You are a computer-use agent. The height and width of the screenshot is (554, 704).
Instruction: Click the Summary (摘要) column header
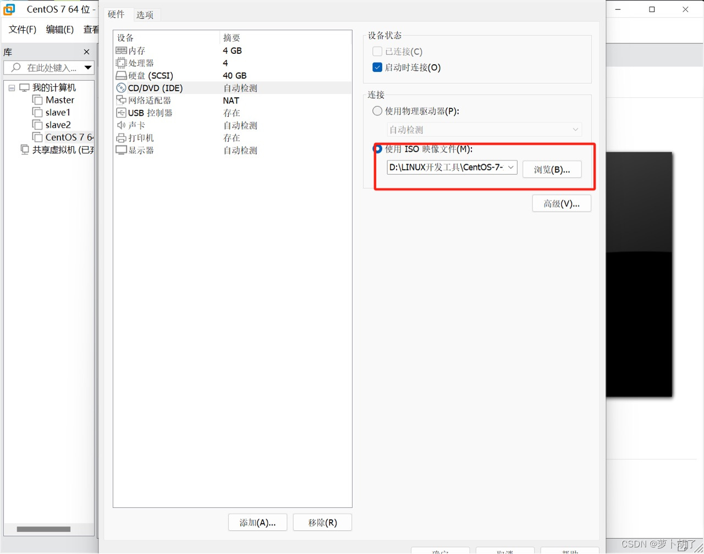(x=285, y=38)
